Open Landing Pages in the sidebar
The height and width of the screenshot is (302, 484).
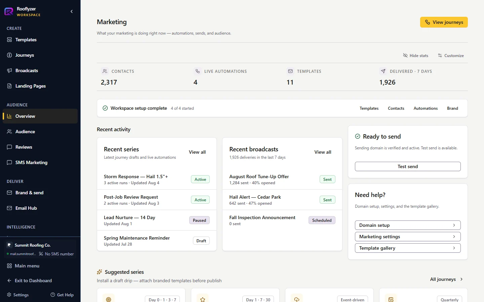click(40, 86)
